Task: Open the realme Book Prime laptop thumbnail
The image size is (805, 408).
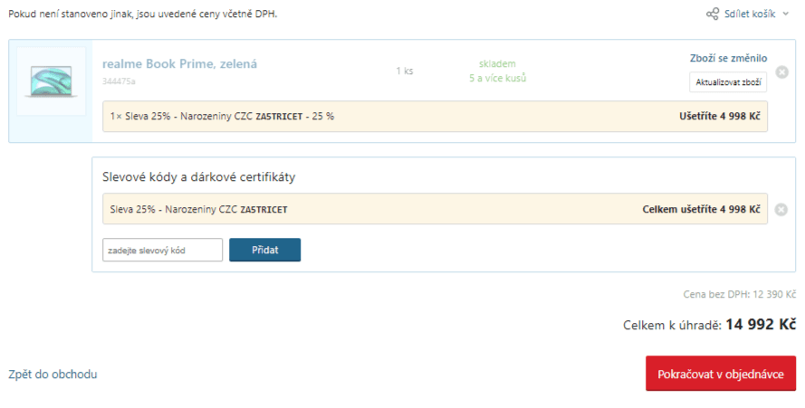Action: 52,81
